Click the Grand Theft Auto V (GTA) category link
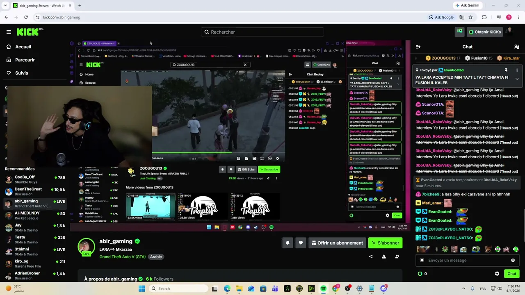This screenshot has height=295, width=525. pos(122,257)
